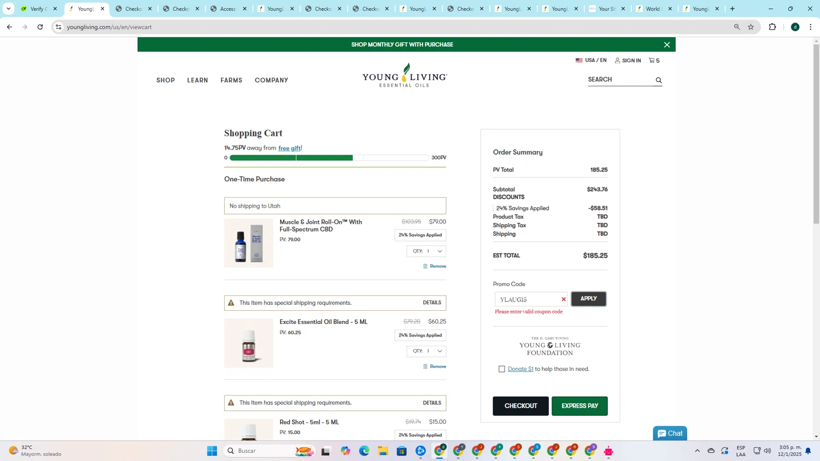Image resolution: width=820 pixels, height=461 pixels.
Task: Click the browser address bar URL
Action: point(109,27)
